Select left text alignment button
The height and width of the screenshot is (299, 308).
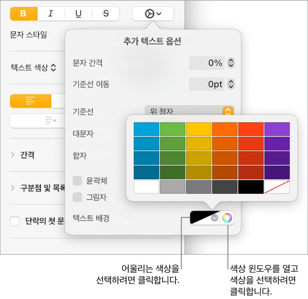(30, 101)
